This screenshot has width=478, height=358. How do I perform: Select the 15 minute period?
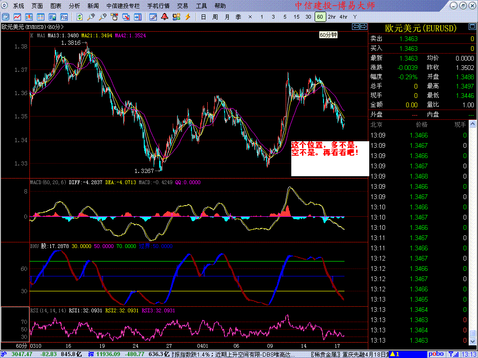tap(296, 17)
